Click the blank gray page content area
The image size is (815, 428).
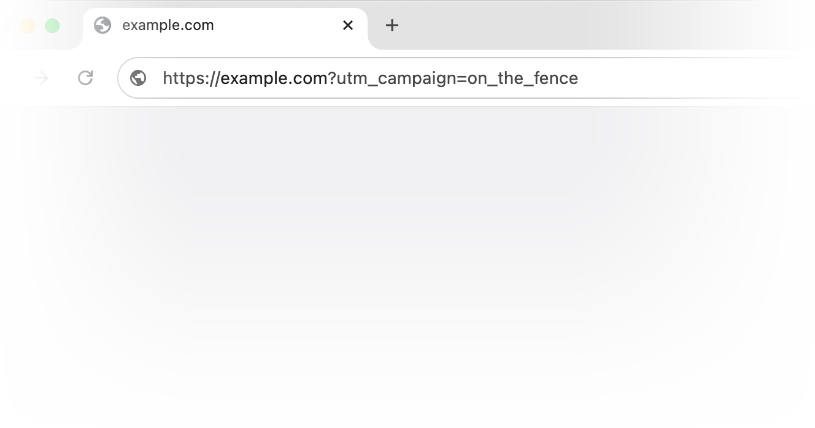point(407,258)
